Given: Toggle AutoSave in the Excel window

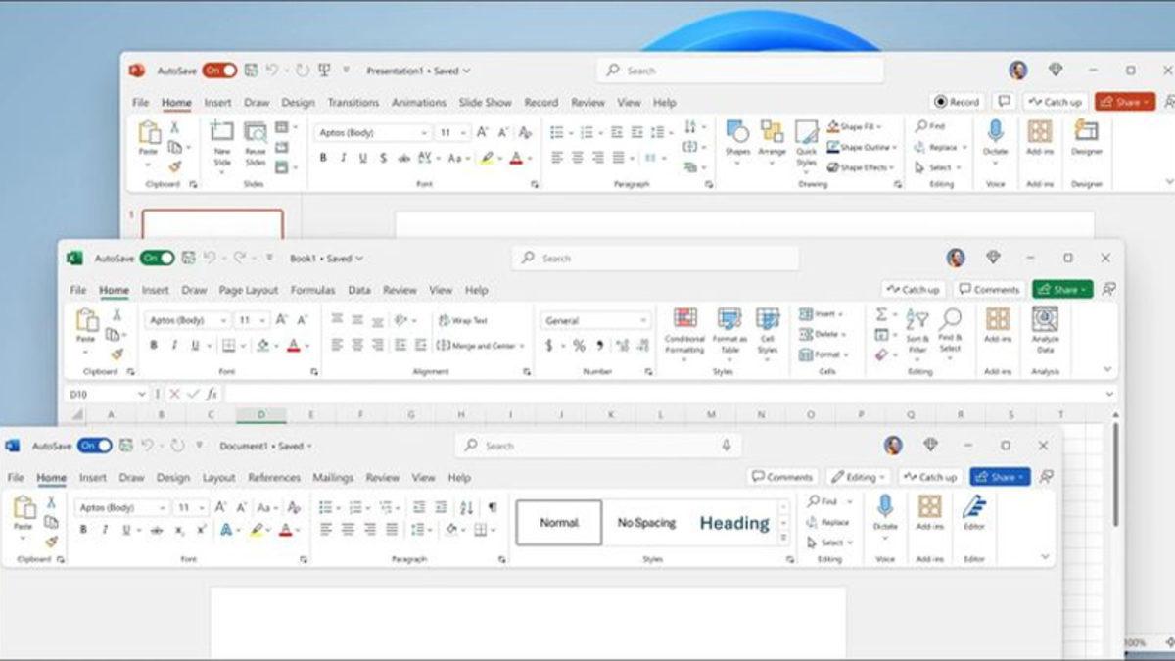Looking at the screenshot, I should pyautogui.click(x=155, y=258).
